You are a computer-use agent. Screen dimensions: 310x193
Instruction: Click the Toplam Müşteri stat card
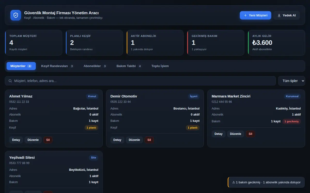(x=34, y=43)
